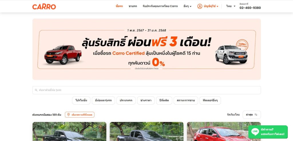Viewport: 293px width, 141px height.
Task: Select the โปรโมชั่น filter button
Action: tap(81, 100)
